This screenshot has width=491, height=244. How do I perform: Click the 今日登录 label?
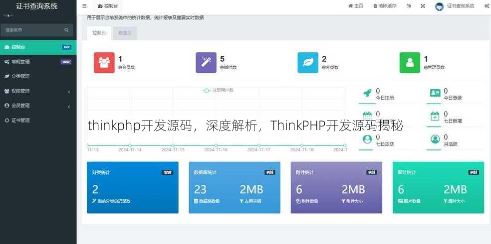453,98
